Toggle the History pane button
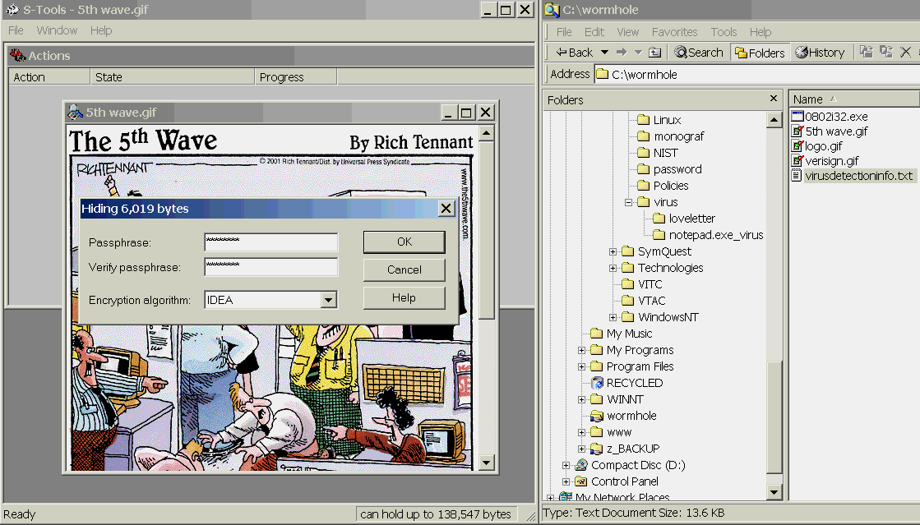The width and height of the screenshot is (920, 525). click(x=820, y=53)
